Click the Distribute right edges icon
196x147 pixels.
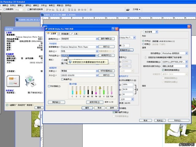point(85,9)
